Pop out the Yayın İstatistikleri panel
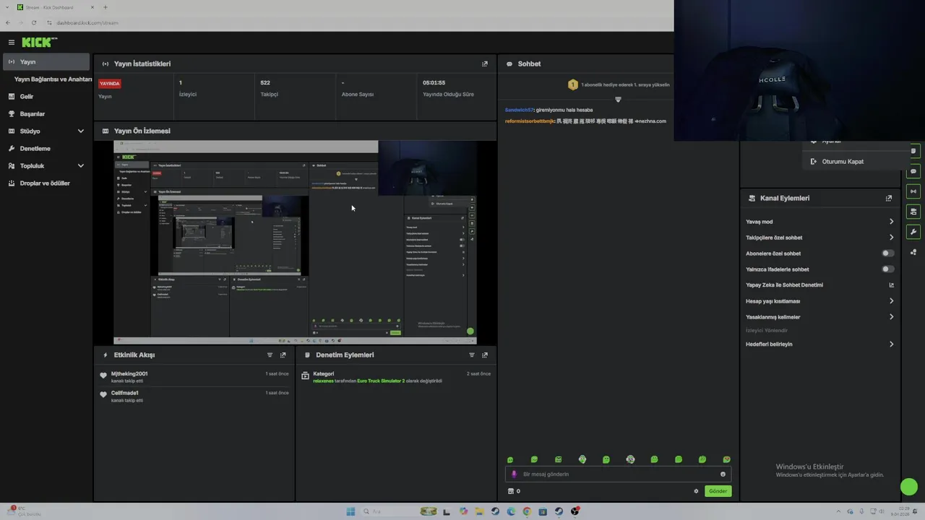The height and width of the screenshot is (520, 925). click(485, 64)
